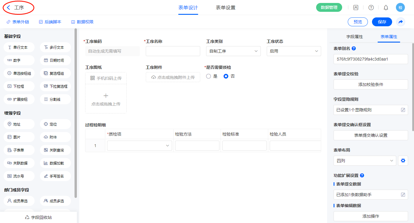Expand the 工序状态 dropdown
Viewport: 414px width, 223px height.
294,51
